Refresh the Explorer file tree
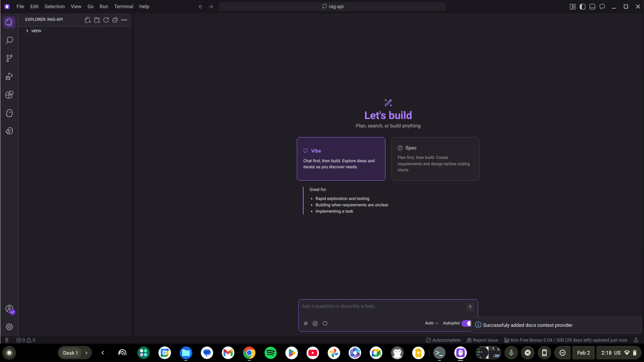Screen dimensions: 644x362 (106, 20)
